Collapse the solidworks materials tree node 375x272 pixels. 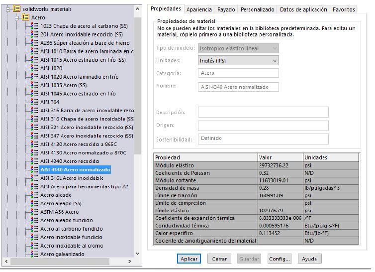[8, 9]
